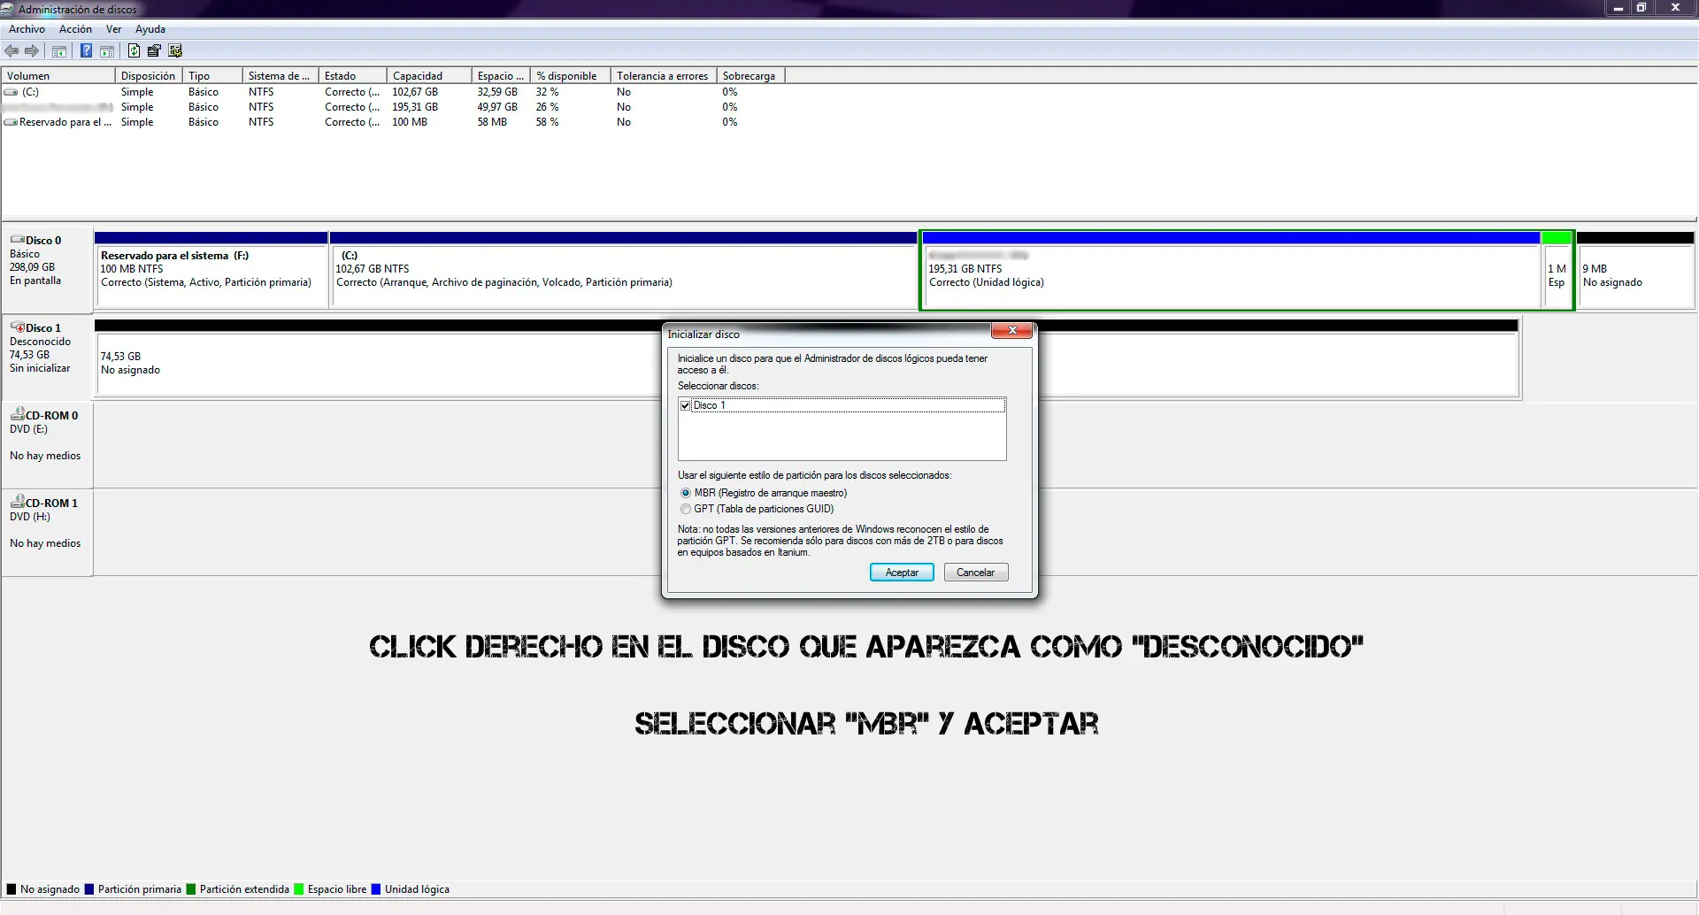
Task: Click the Cancelar button
Action: point(976,573)
